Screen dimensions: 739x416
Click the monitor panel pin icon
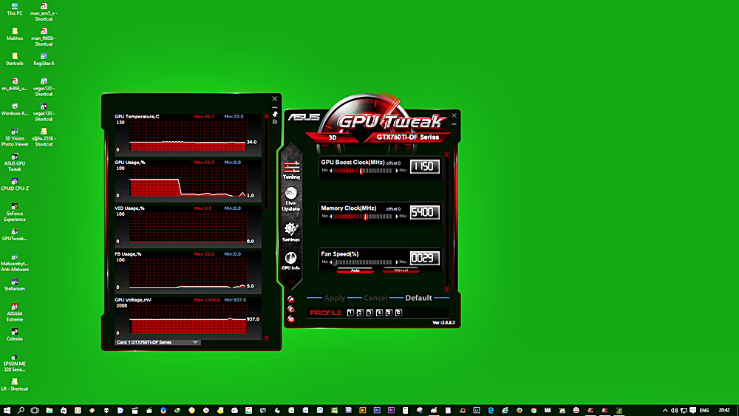[x=275, y=114]
